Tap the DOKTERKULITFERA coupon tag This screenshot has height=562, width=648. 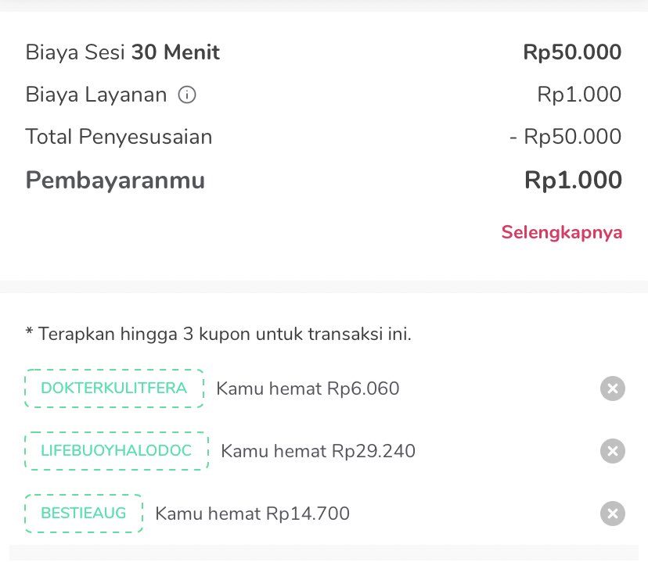[114, 388]
